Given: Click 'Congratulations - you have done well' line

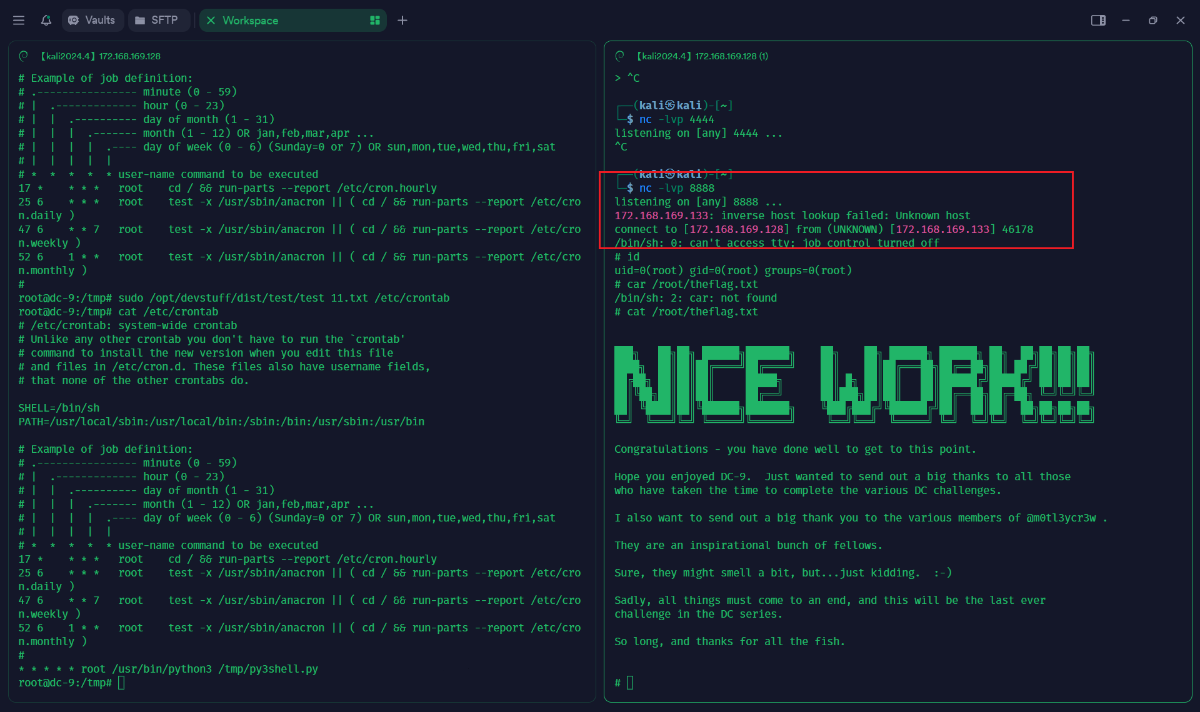Looking at the screenshot, I should click(795, 449).
